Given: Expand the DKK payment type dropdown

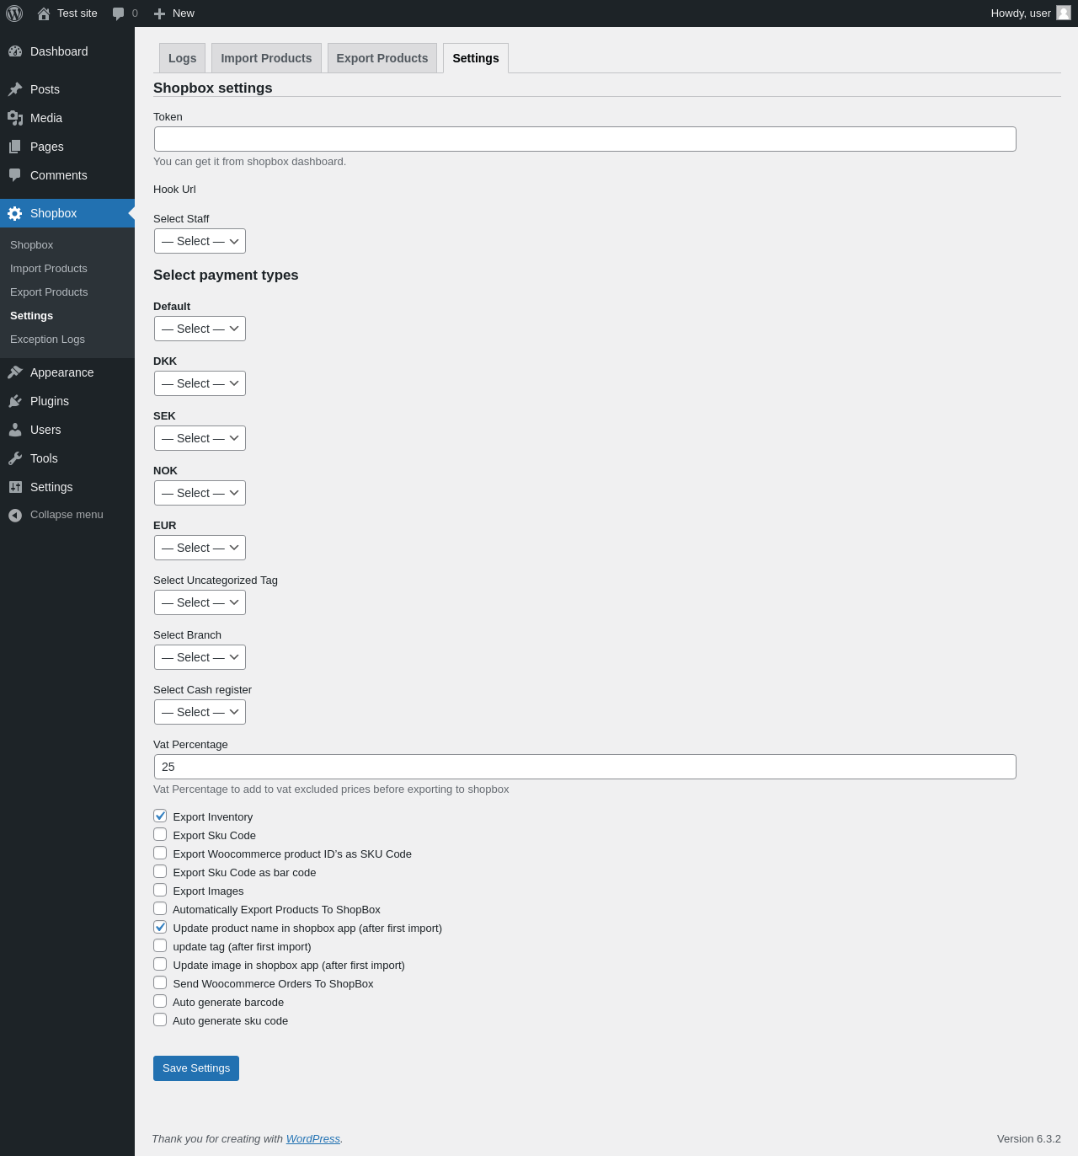Looking at the screenshot, I should [200, 383].
